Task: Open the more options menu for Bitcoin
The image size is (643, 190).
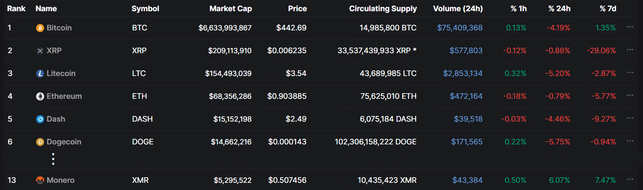Action: click(630, 27)
